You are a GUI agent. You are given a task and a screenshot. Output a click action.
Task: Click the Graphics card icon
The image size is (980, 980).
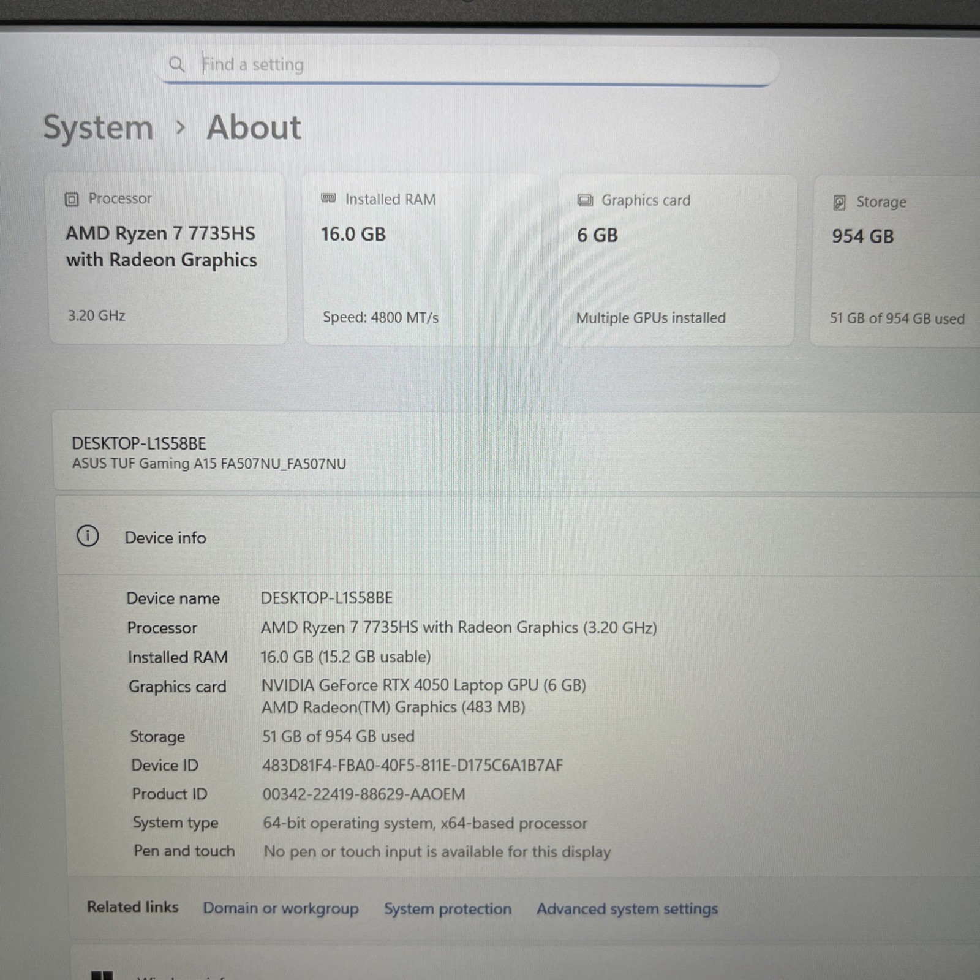coord(585,200)
